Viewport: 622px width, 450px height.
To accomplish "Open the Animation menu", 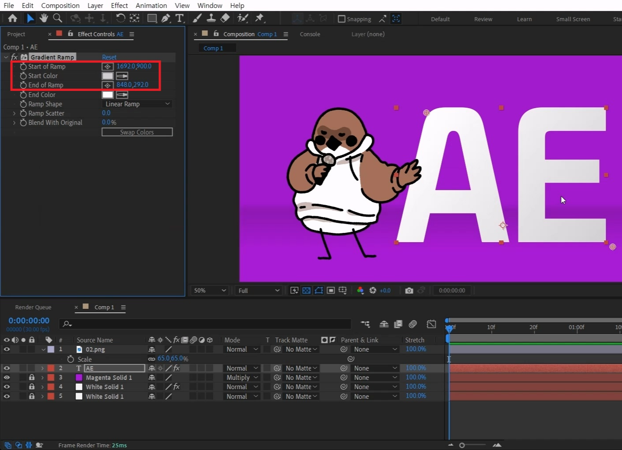I will click(151, 5).
